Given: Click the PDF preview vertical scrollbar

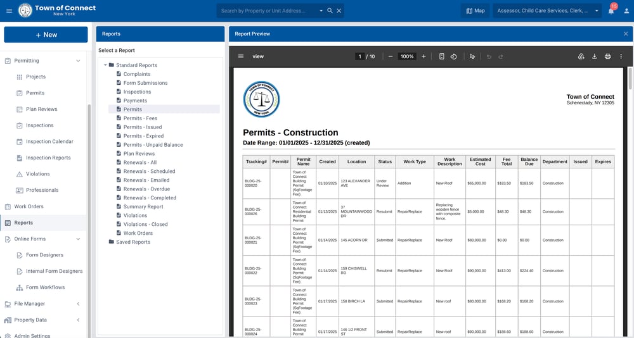Looking at the screenshot, I should [630, 78].
